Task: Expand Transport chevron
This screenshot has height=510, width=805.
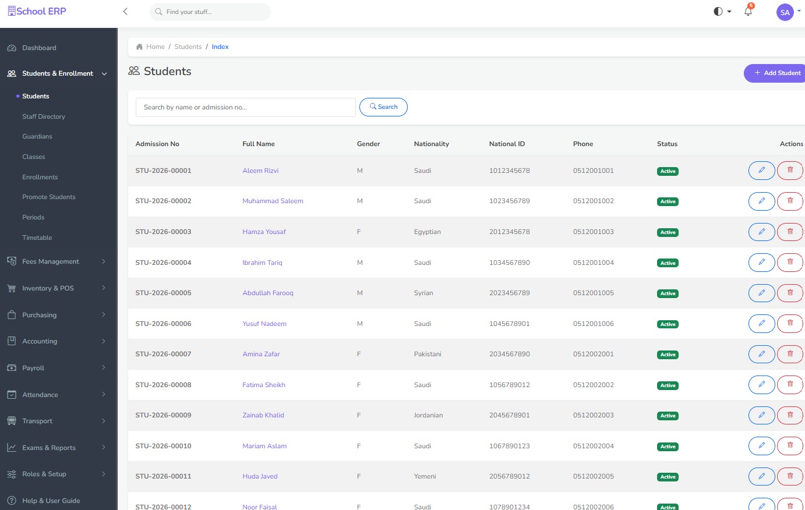Action: coord(104,421)
